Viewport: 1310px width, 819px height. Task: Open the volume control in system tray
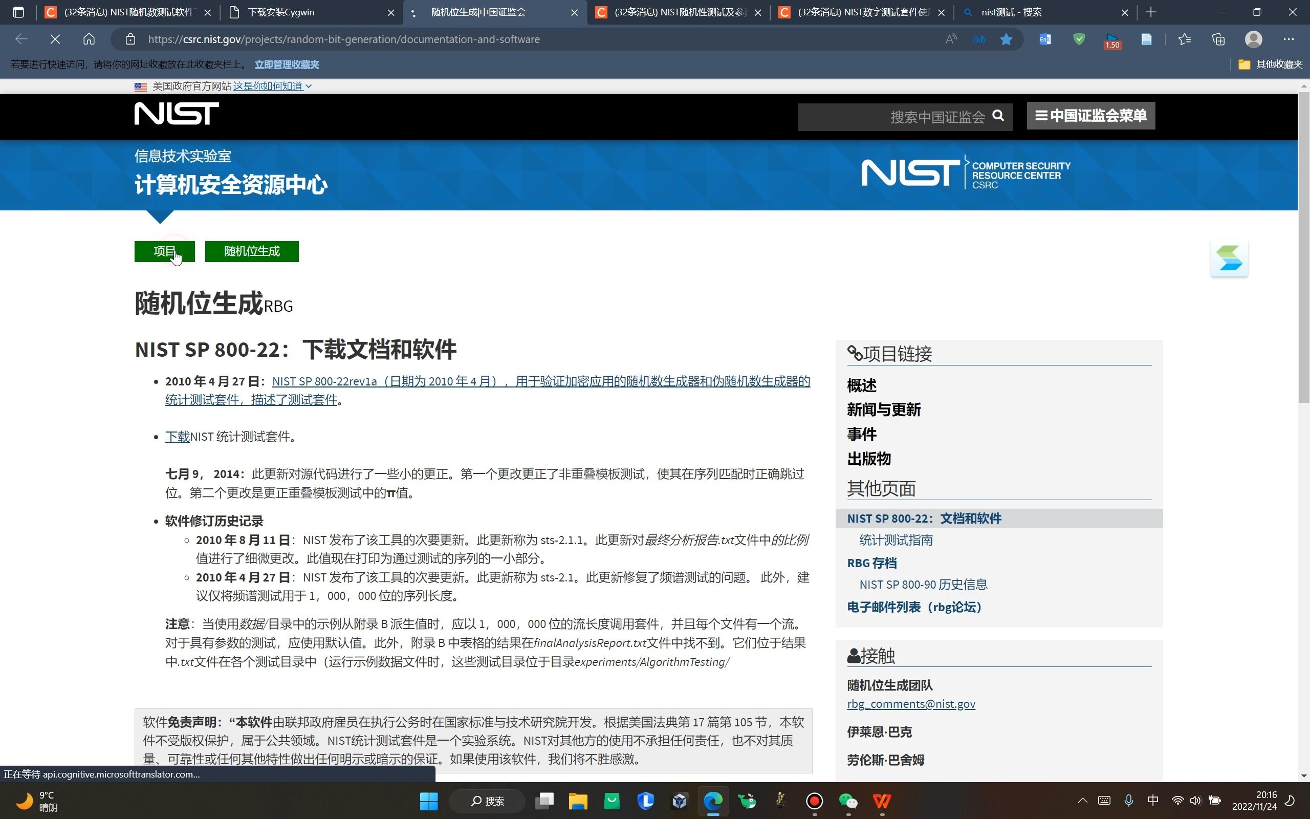click(1195, 801)
